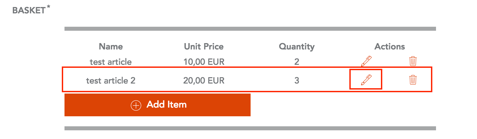Click the 10,00 EUR unit price
Viewport: 477px width, 139px height.
(x=204, y=62)
